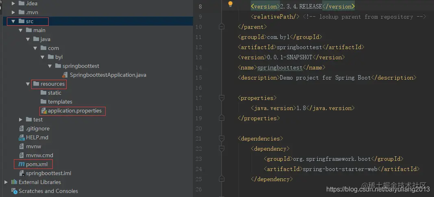Select SpringboottestApplication.java in project tree
The height and width of the screenshot is (197, 434).
coord(108,75)
